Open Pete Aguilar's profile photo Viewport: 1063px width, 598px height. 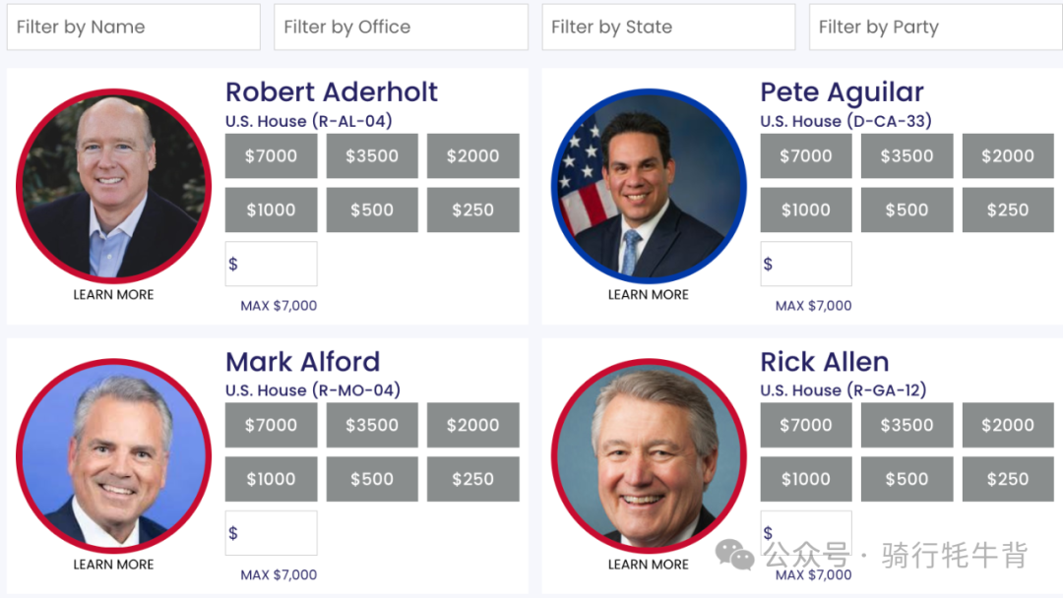(649, 186)
